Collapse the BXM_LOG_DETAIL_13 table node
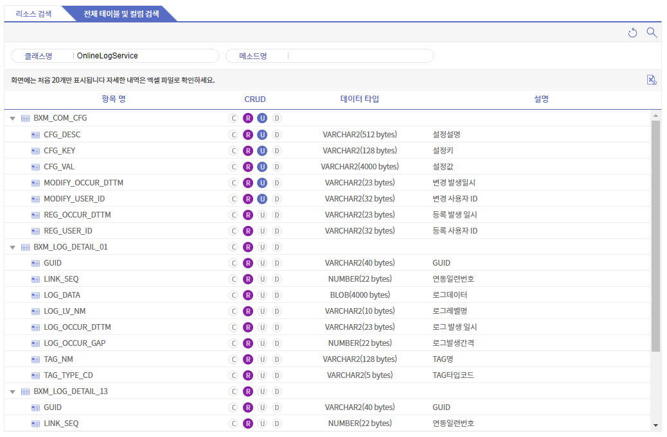The width and height of the screenshot is (667, 437). pyautogui.click(x=13, y=391)
